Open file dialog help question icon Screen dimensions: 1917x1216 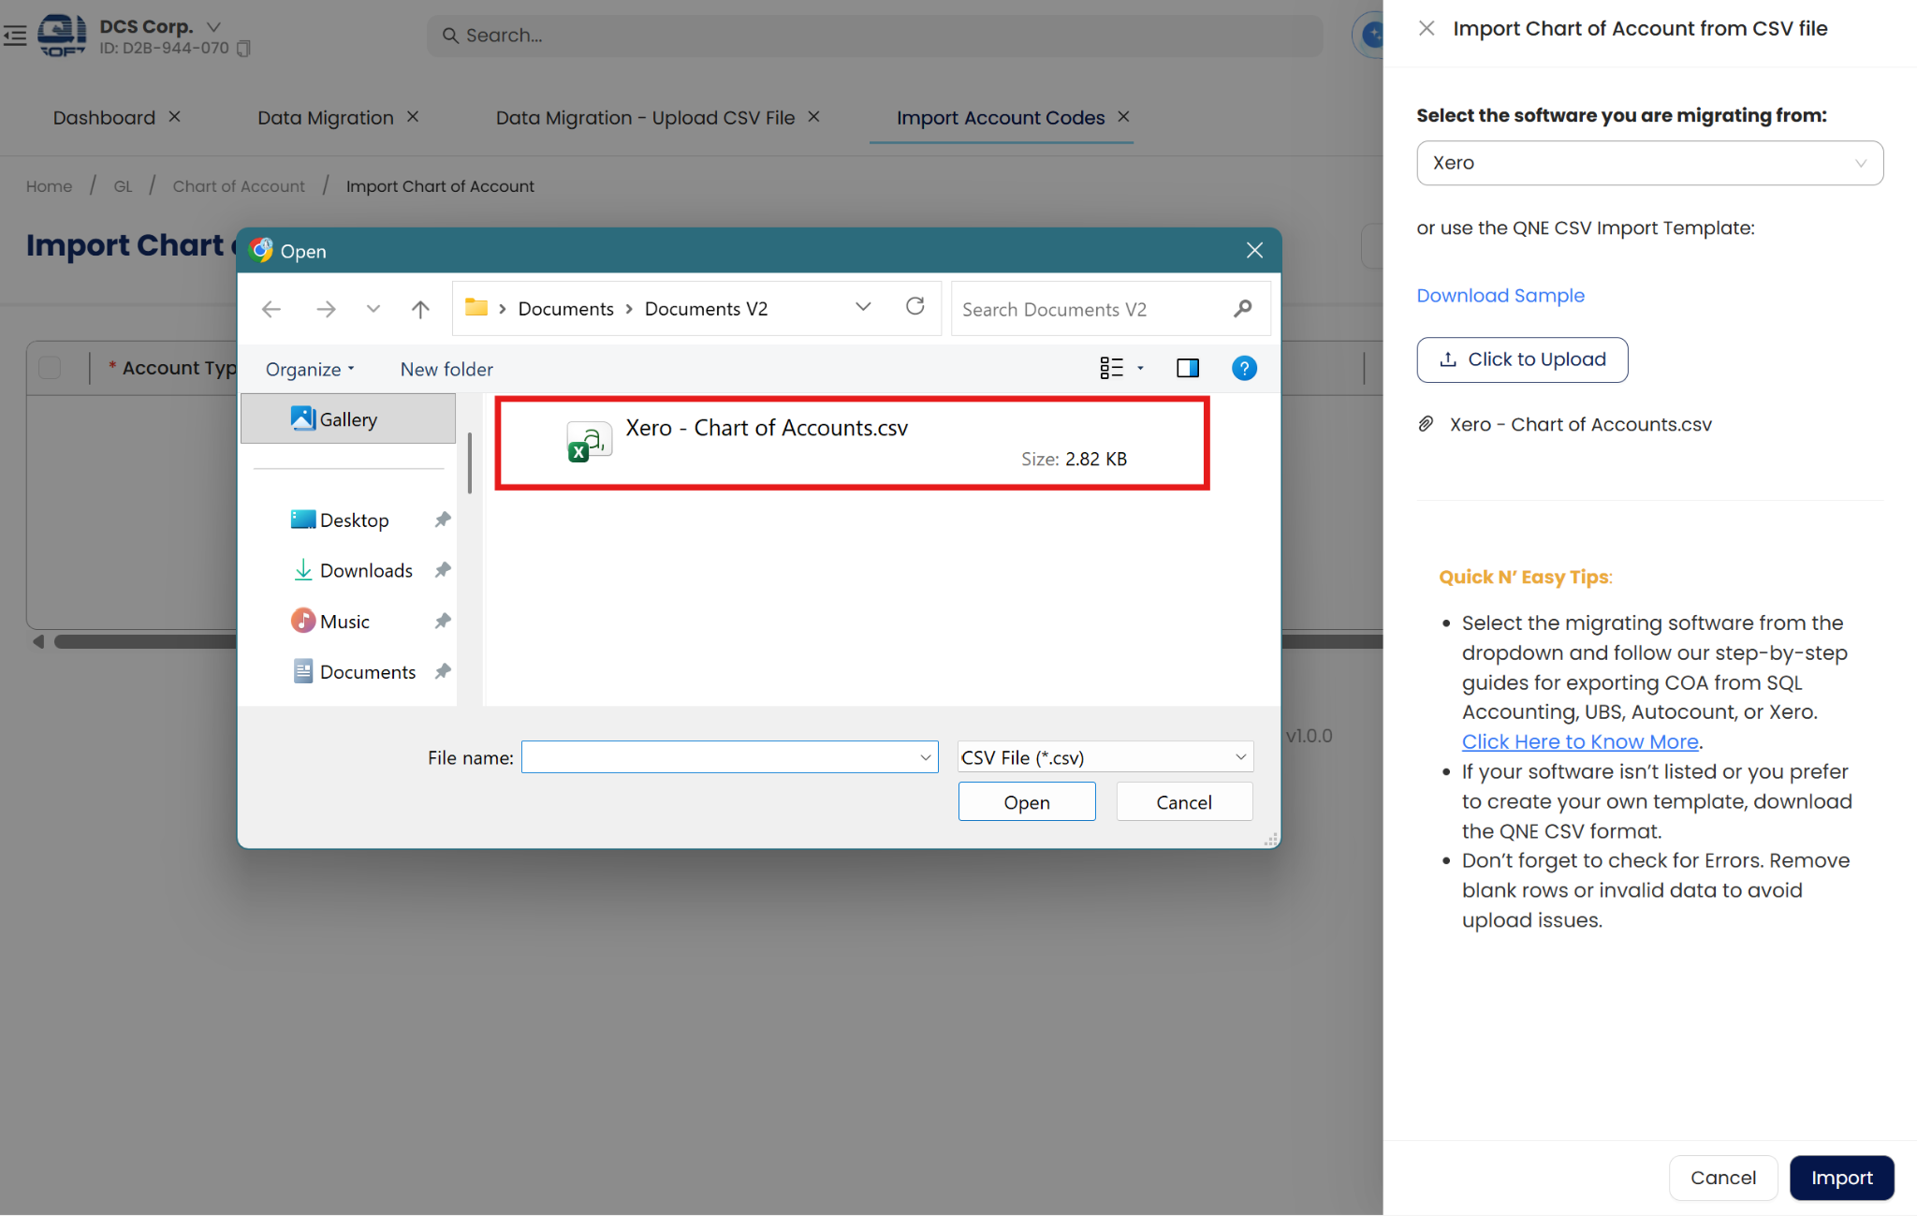click(x=1243, y=368)
